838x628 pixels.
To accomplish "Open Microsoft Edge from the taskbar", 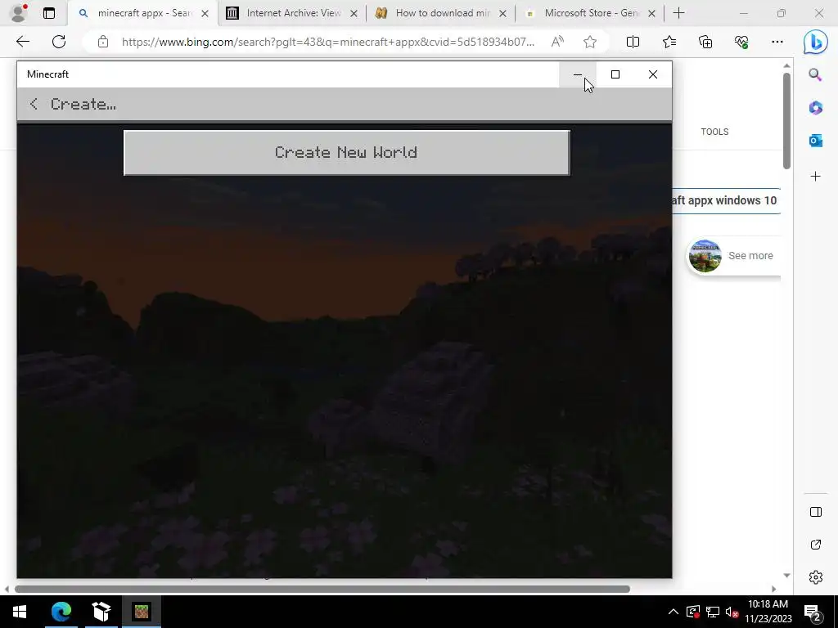I will pos(61,612).
